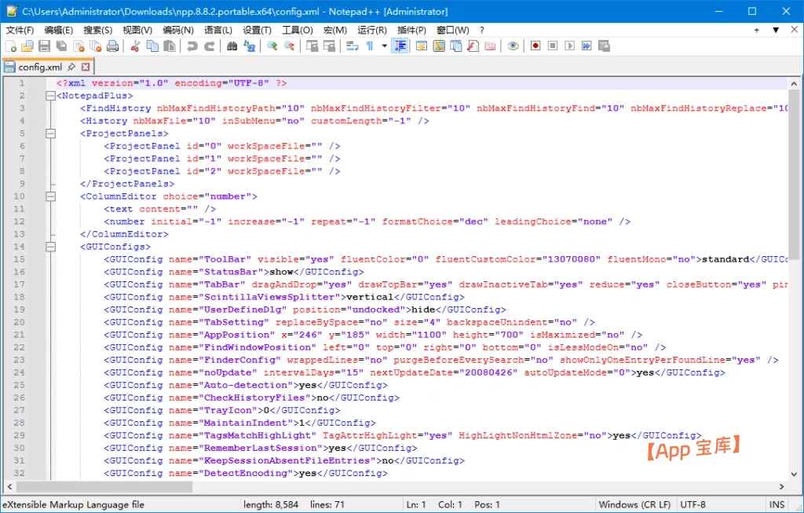
Task: Click the Undo arrow icon
Action: [x=192, y=46]
